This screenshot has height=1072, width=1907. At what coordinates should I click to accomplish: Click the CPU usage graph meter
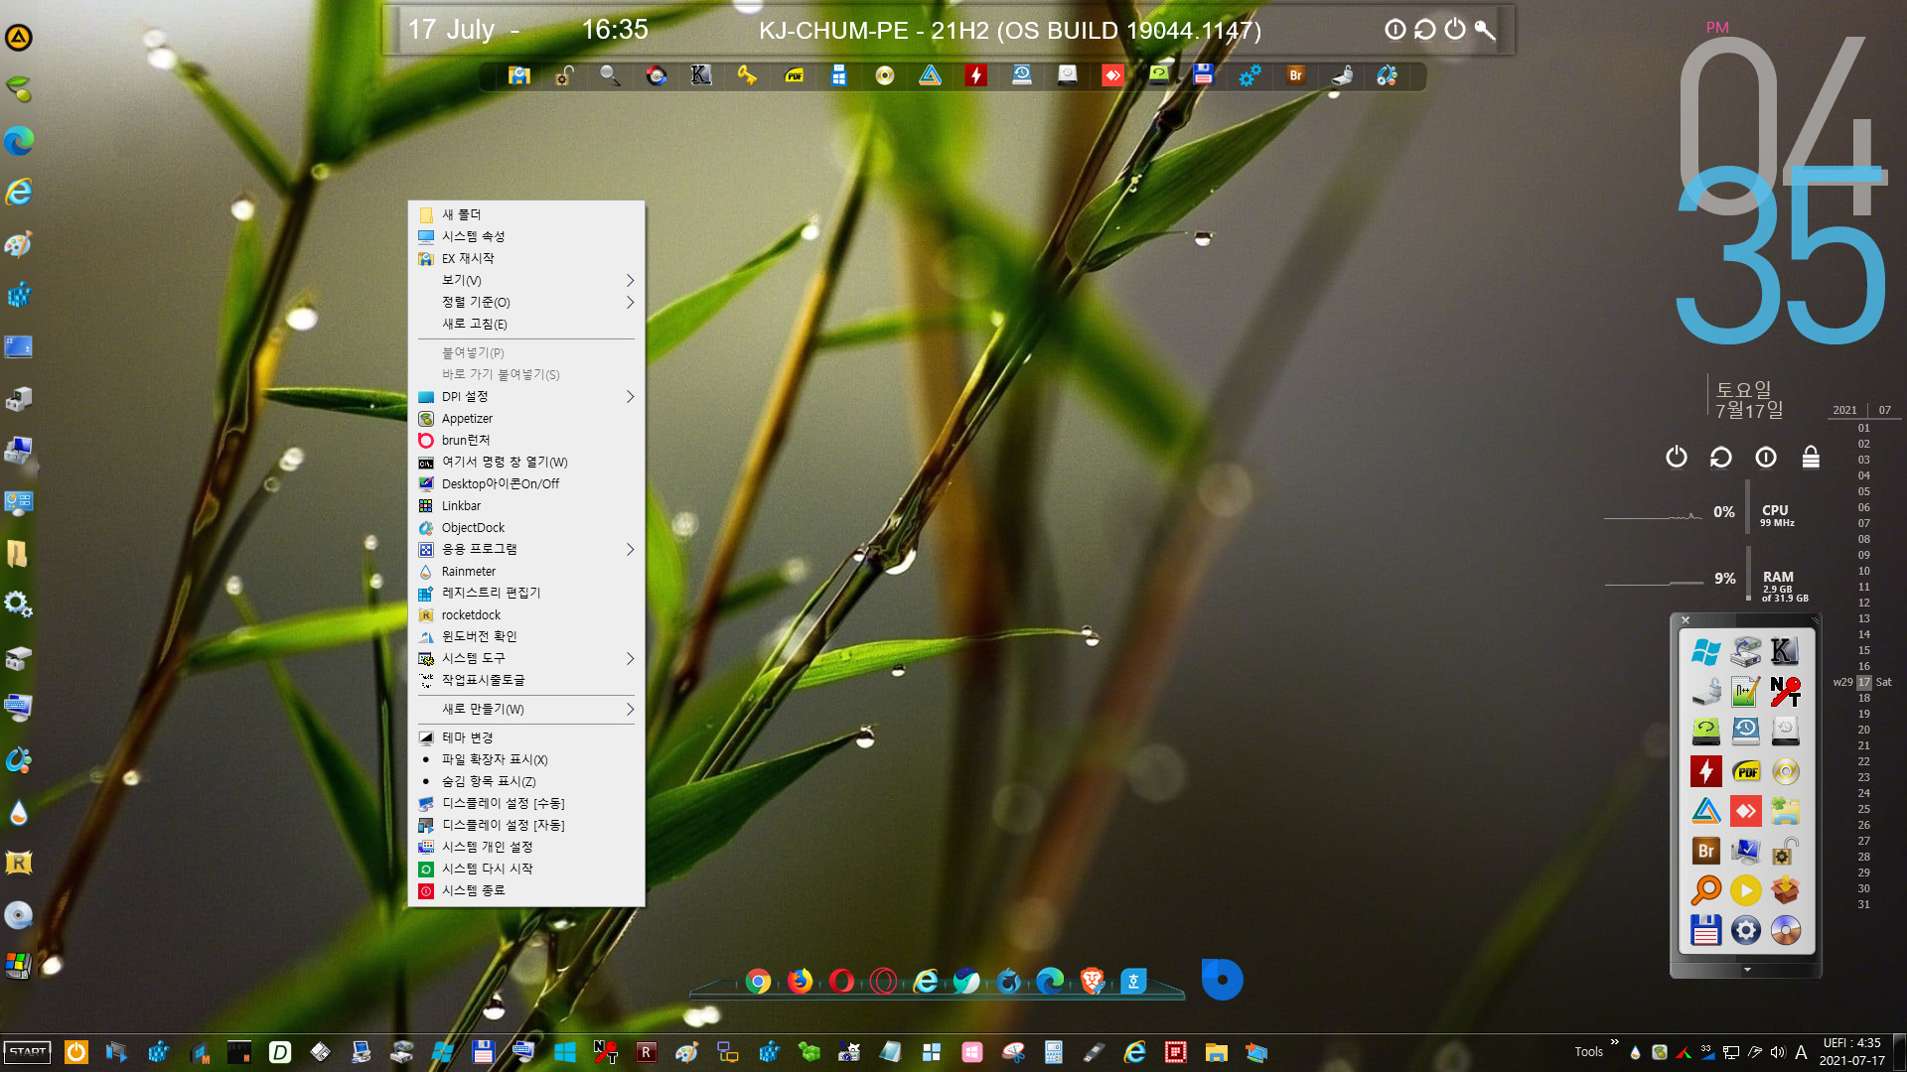click(1653, 515)
